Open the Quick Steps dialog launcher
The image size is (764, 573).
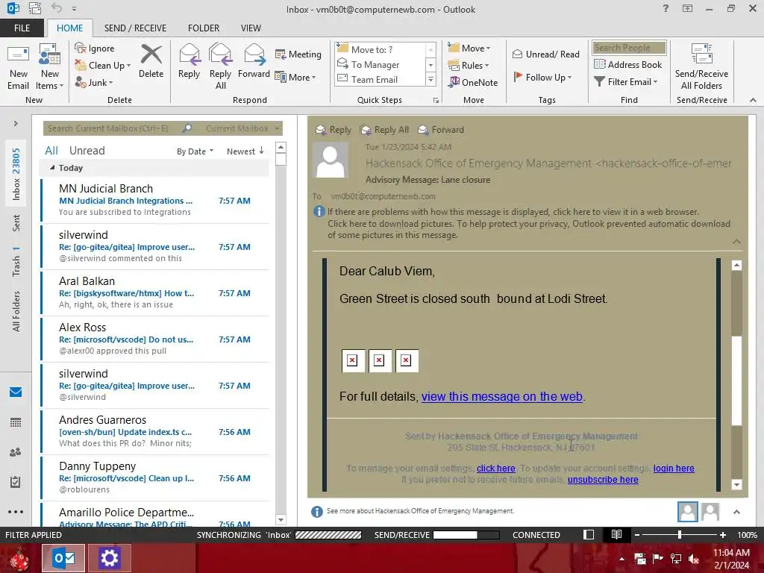[x=436, y=101]
